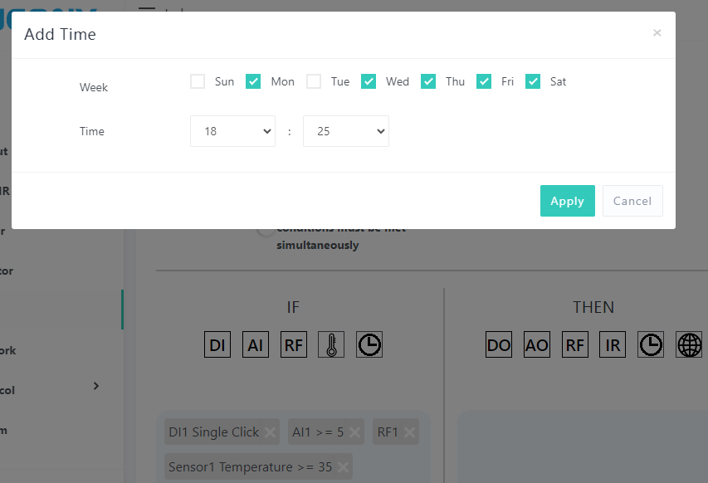Open the minute dropdown showing 25
Screen dimensions: 708x483
coord(345,131)
